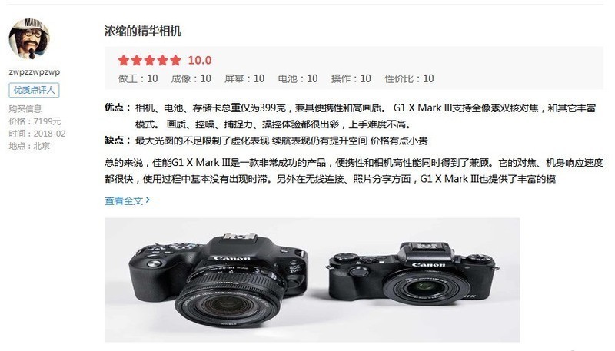Click the 电池：10 rating label
Image resolution: width=615 pixels, height=351 pixels.
tap(298, 79)
